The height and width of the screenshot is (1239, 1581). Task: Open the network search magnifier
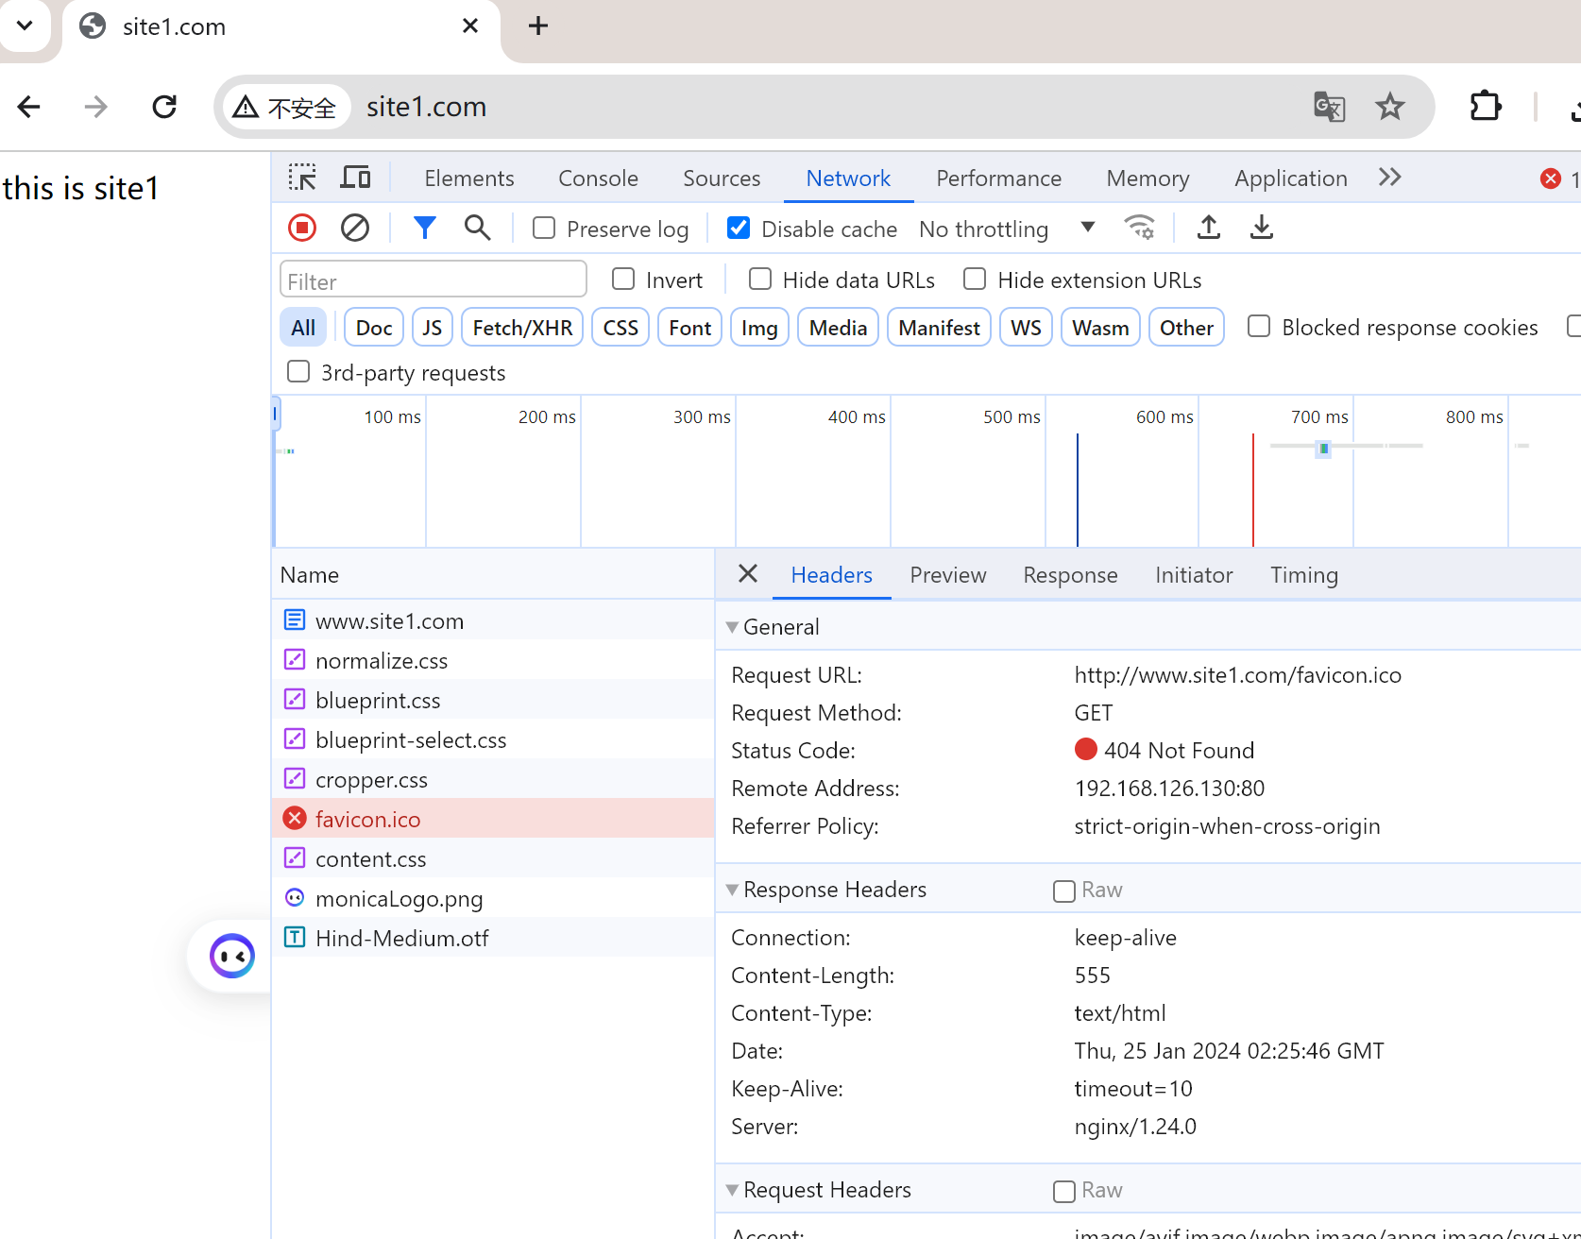(477, 228)
